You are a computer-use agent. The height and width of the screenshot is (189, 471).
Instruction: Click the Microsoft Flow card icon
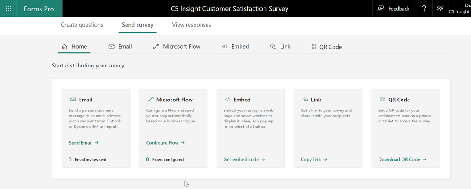coord(150,100)
